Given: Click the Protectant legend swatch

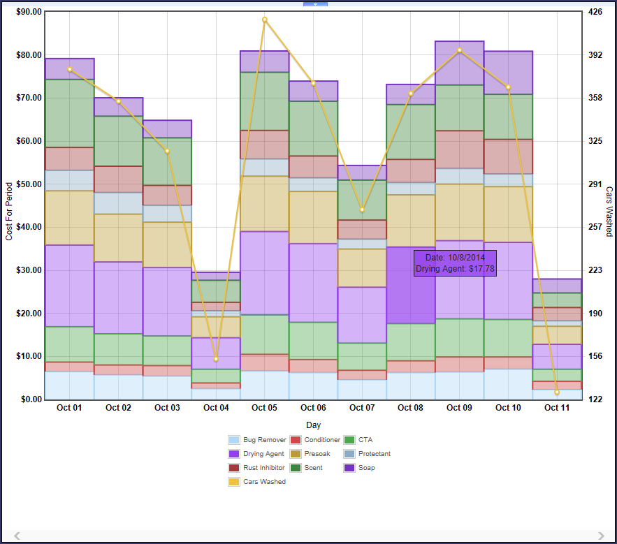Looking at the screenshot, I should pos(349,454).
